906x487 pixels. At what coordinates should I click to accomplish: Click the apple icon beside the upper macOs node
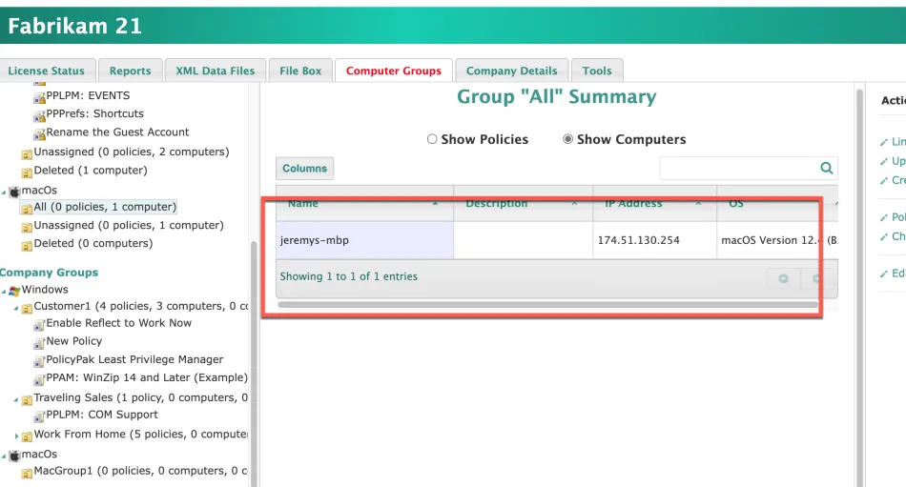click(x=14, y=191)
